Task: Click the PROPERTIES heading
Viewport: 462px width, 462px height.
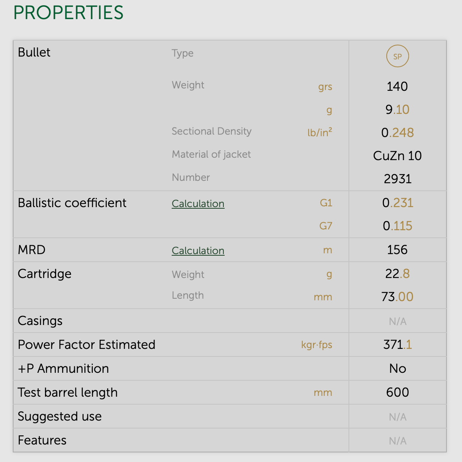Action: (x=69, y=13)
